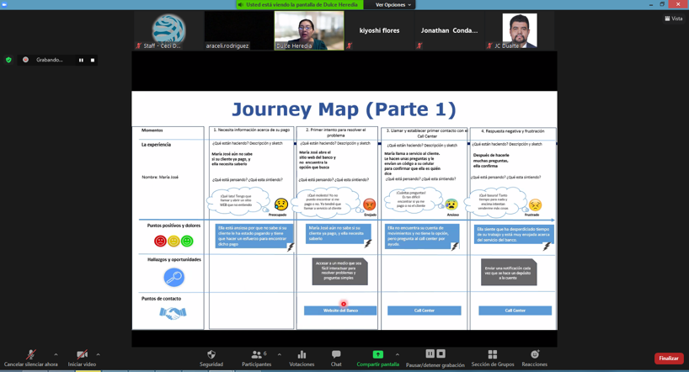
Task: Open Sección de Grupos breakout rooms
Action: 492,354
